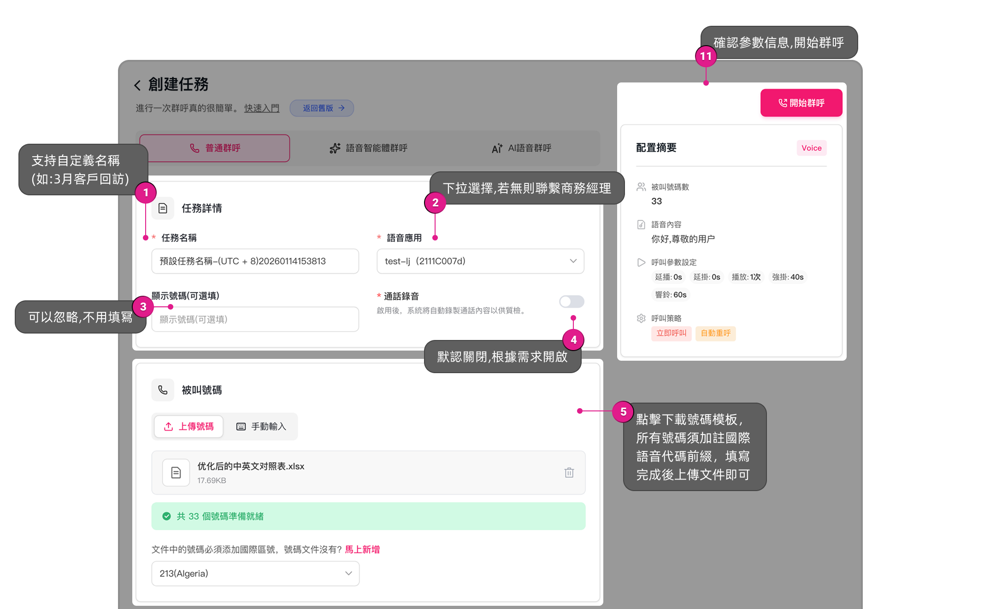
Task: Click the 顯示號碼 optional input field
Action: click(x=255, y=319)
